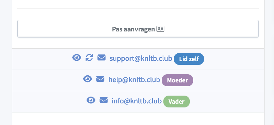Select the blue Lid zelf badge
This screenshot has height=125, width=274.
point(189,59)
